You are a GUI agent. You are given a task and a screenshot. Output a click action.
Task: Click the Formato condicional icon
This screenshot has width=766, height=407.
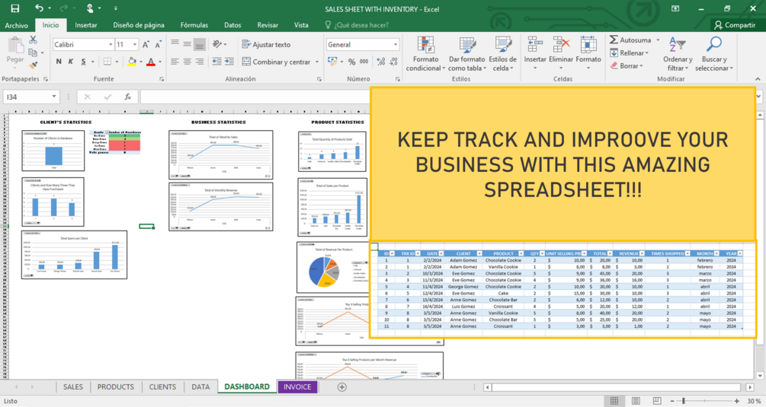(x=425, y=45)
